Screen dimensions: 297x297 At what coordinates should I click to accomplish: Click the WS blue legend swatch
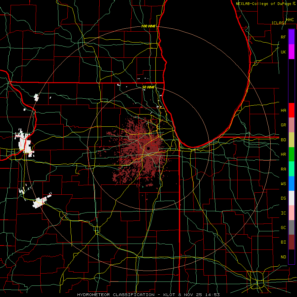coord(291,183)
